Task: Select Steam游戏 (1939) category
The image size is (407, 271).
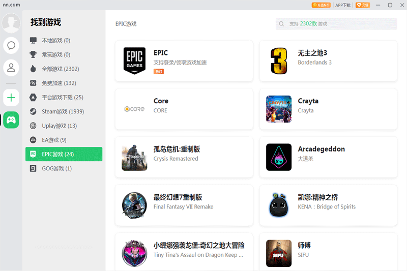Action: pos(64,111)
